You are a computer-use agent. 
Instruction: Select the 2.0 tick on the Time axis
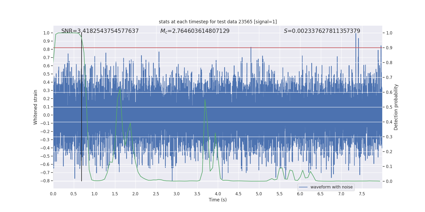[135, 194]
